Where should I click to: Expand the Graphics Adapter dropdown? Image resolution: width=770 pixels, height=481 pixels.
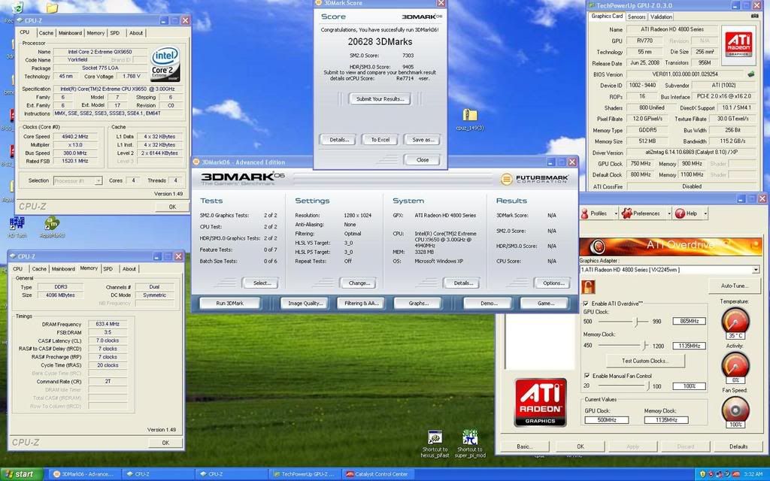click(756, 270)
